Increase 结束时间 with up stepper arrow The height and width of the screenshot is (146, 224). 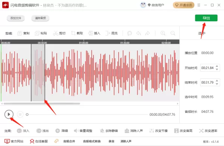coord(217,81)
